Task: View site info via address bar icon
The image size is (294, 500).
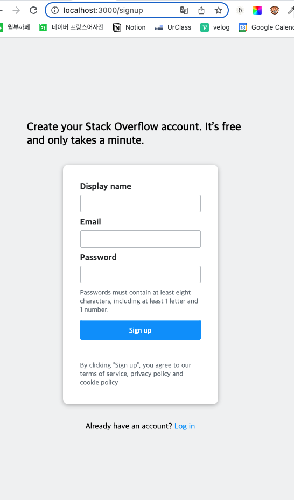Action: click(x=55, y=10)
